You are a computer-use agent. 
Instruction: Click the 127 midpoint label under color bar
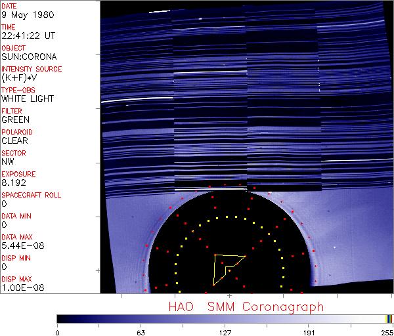pos(225,331)
